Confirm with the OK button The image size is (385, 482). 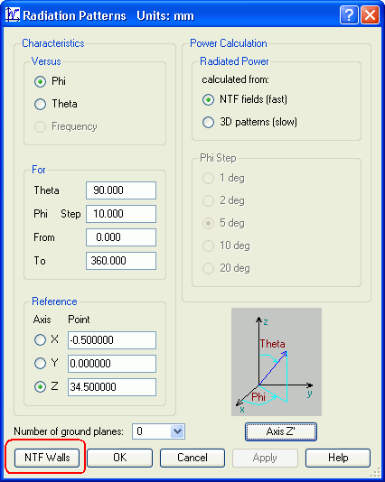(x=119, y=458)
